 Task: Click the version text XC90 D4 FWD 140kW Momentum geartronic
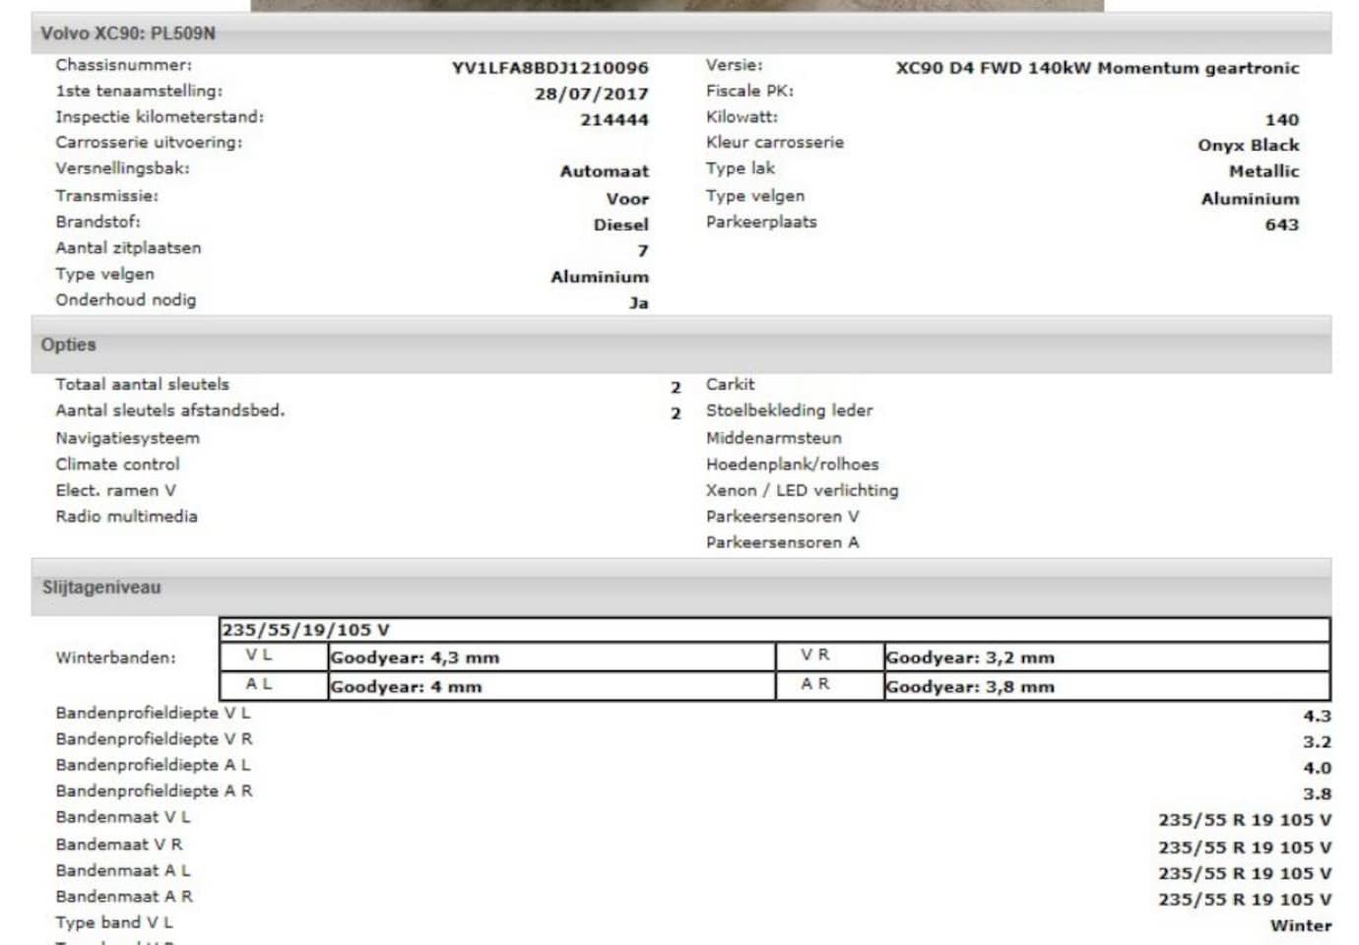(1097, 68)
